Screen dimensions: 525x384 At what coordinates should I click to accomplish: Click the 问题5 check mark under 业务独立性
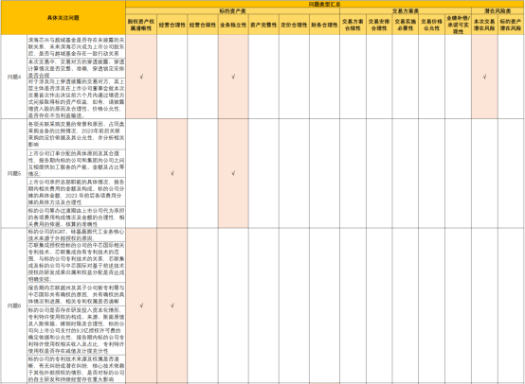(x=233, y=173)
